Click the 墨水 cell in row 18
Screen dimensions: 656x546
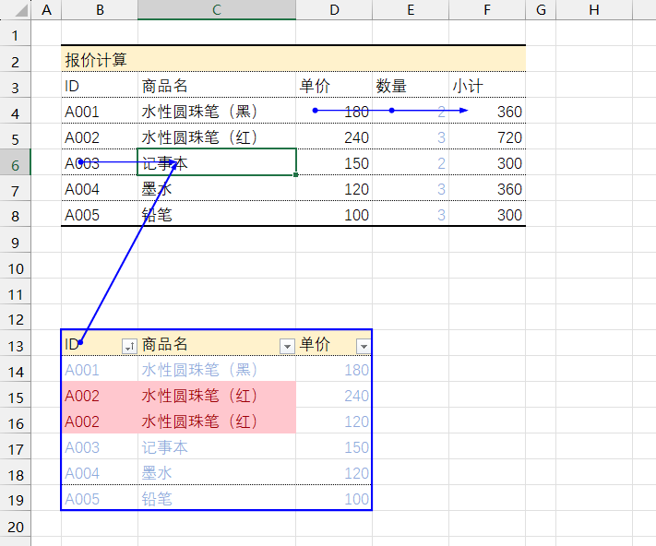[217, 473]
